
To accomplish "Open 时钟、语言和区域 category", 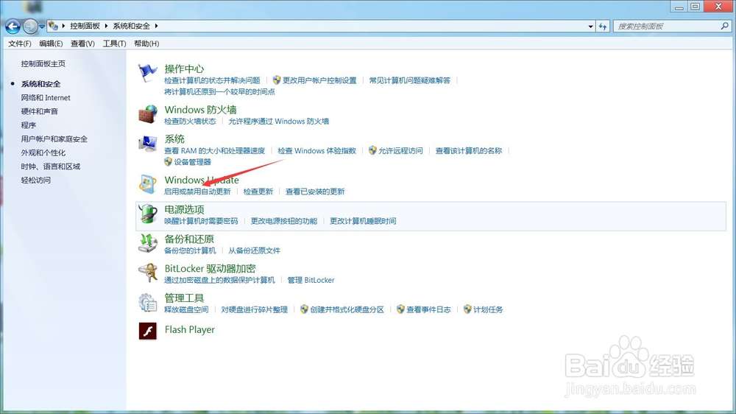I will (x=51, y=166).
